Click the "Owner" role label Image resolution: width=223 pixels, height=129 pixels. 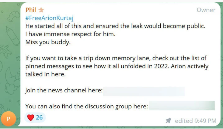coord(206,10)
